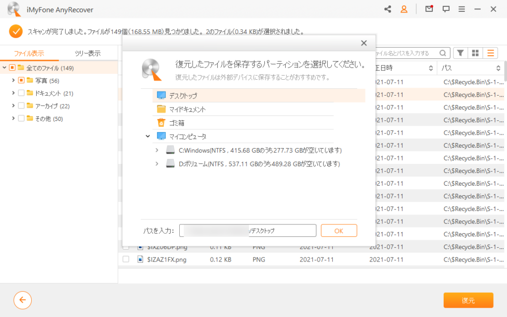Switch to list view icon
507x317 pixels.
(x=491, y=53)
